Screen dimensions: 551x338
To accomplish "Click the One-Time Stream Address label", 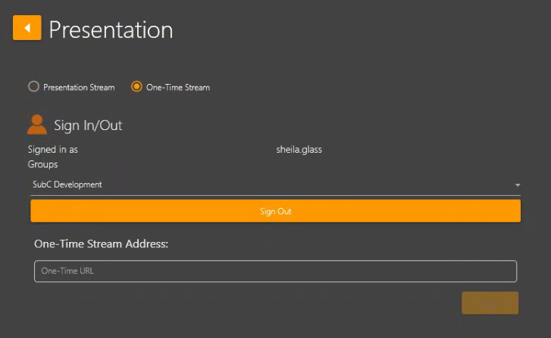I will pyautogui.click(x=101, y=244).
